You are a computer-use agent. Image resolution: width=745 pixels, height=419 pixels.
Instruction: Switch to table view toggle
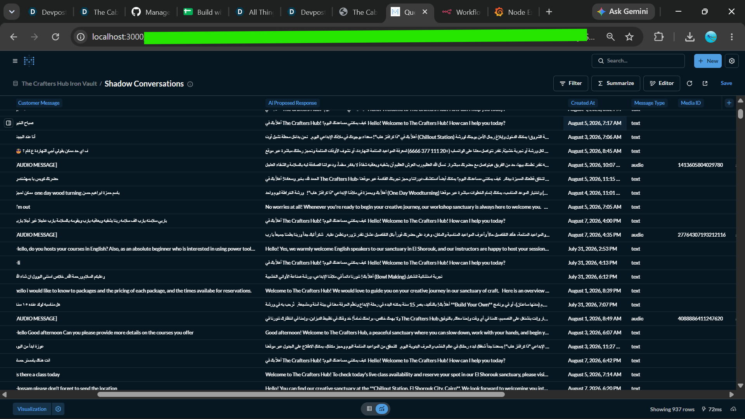click(369, 409)
